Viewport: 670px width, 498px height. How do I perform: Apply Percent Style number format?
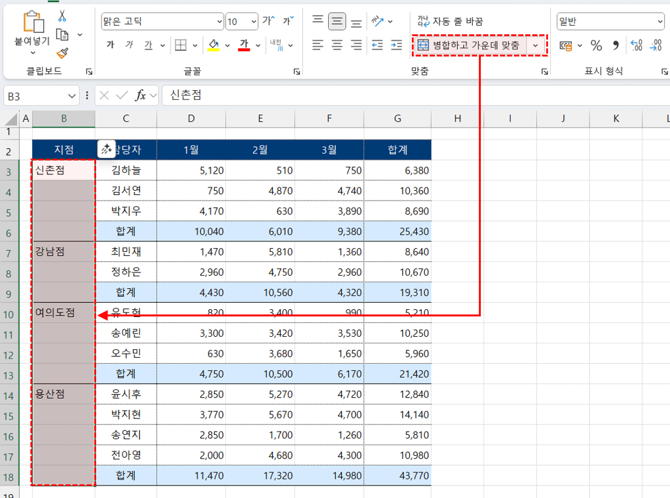pyautogui.click(x=596, y=45)
